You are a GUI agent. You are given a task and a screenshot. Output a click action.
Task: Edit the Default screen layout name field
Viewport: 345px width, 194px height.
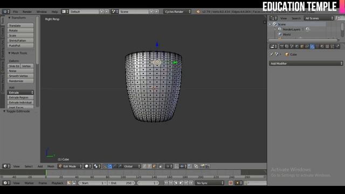[84, 11]
